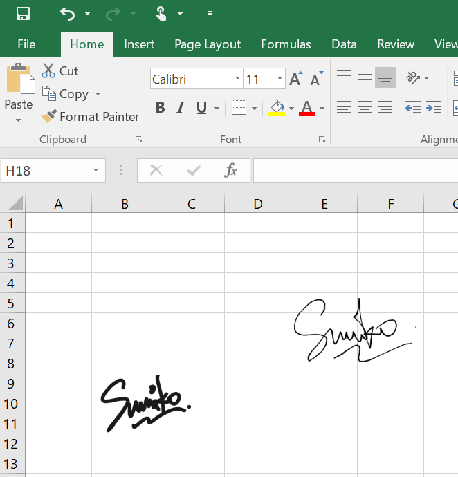Click the Save icon in quick access toolbar
Image resolution: width=458 pixels, height=477 pixels.
23,14
